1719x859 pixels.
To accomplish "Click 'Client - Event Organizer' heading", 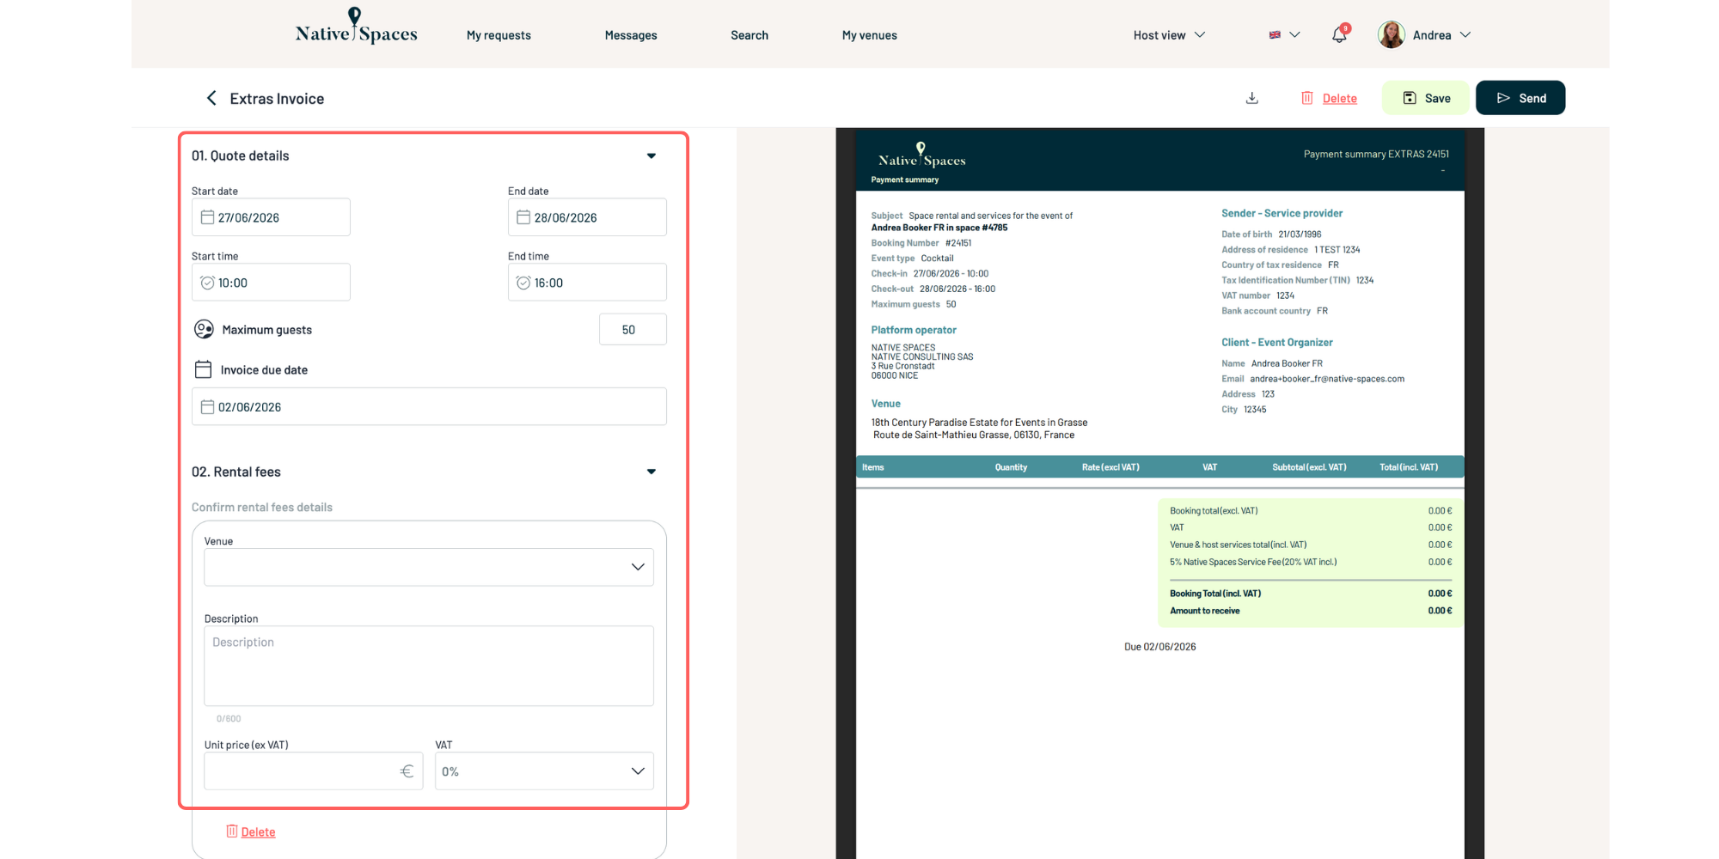I will click(1276, 342).
